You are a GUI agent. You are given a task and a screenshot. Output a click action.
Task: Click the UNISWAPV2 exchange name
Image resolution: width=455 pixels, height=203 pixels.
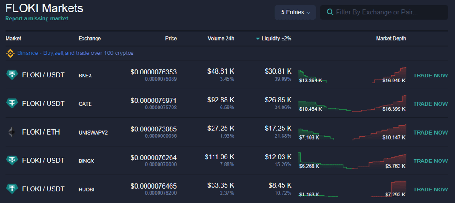coord(93,133)
